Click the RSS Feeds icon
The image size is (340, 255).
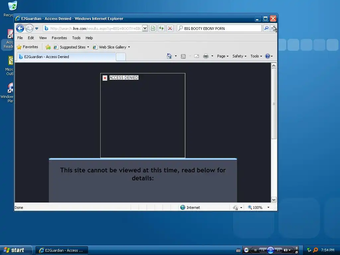183,56
